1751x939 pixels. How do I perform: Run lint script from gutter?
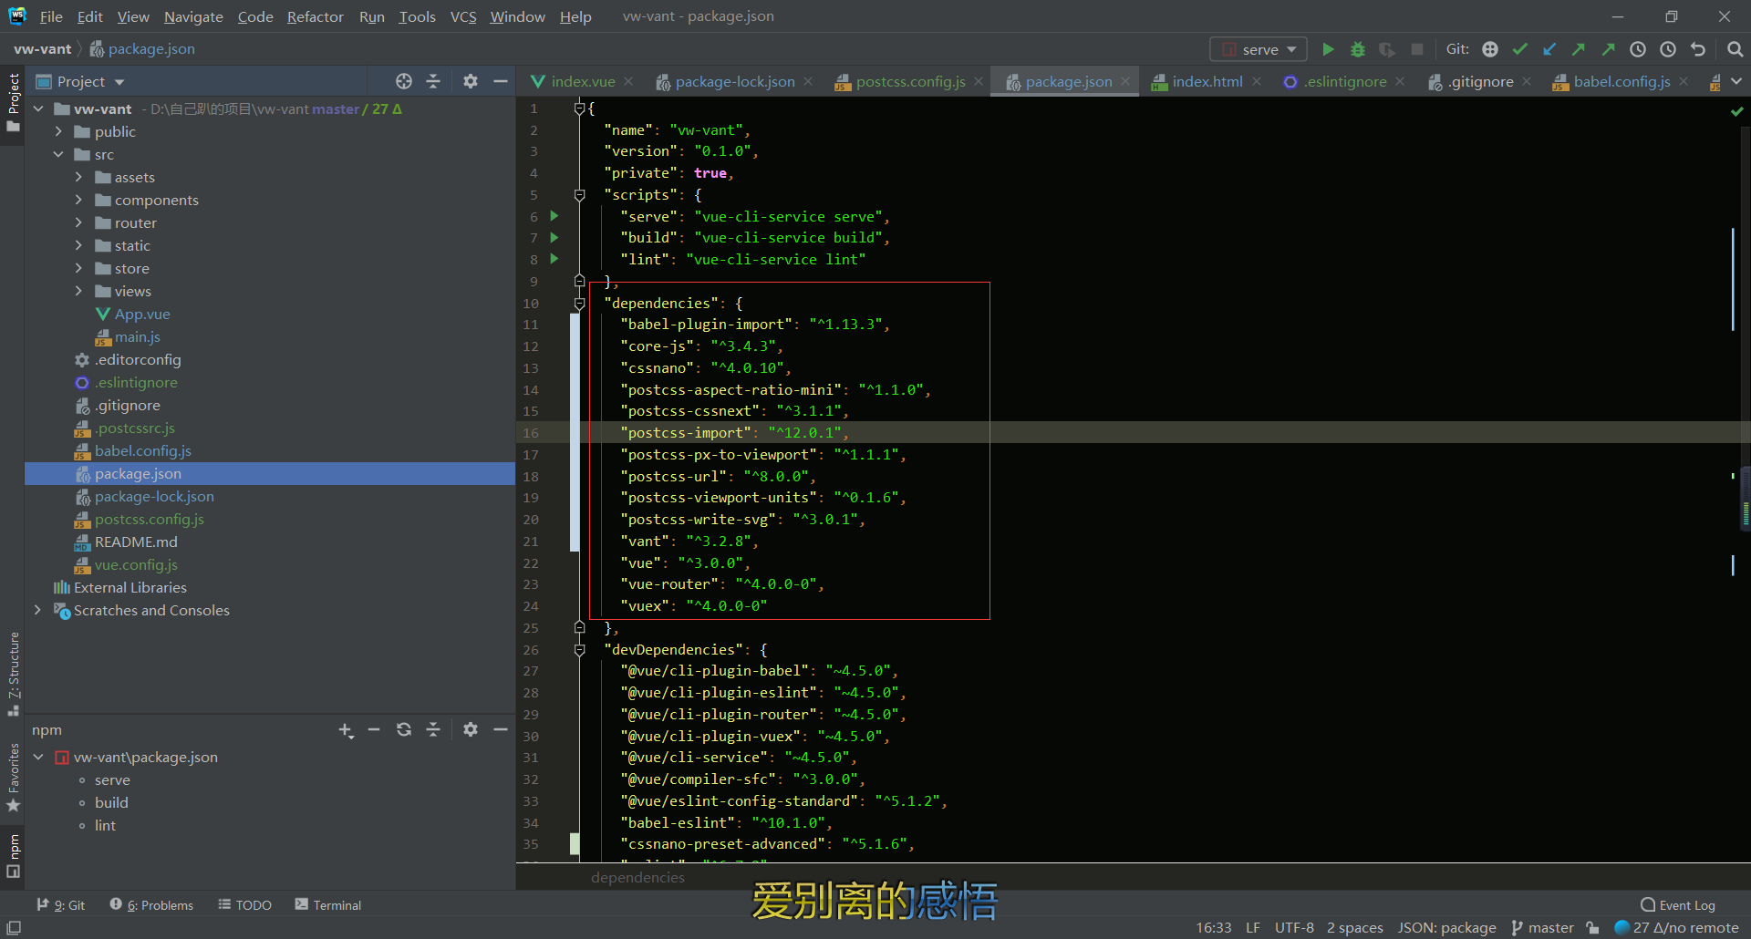(554, 259)
